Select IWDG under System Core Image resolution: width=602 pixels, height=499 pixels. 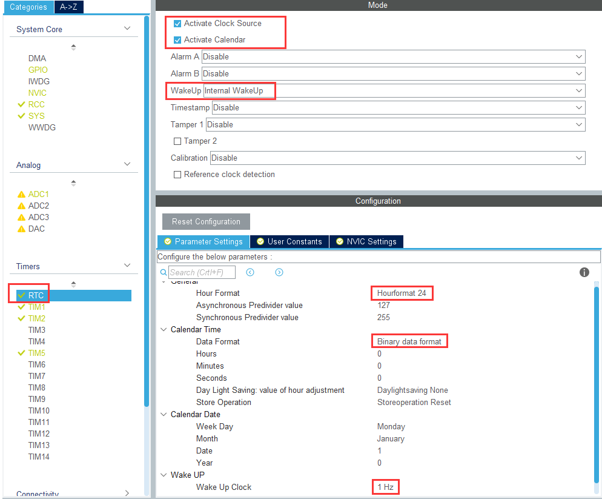click(39, 81)
